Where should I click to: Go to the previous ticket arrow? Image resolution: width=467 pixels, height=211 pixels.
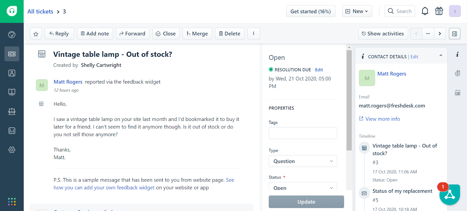(x=416, y=34)
